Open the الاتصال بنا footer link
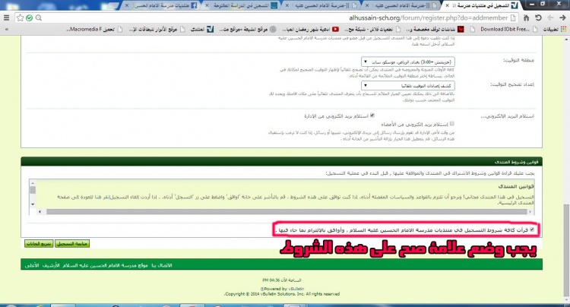Viewport: 570px width, 307px height. pos(161,265)
